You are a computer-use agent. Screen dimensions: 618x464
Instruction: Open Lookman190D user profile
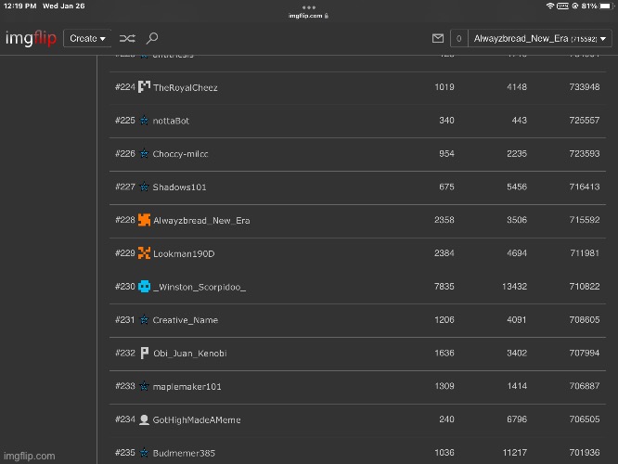pyautogui.click(x=184, y=254)
